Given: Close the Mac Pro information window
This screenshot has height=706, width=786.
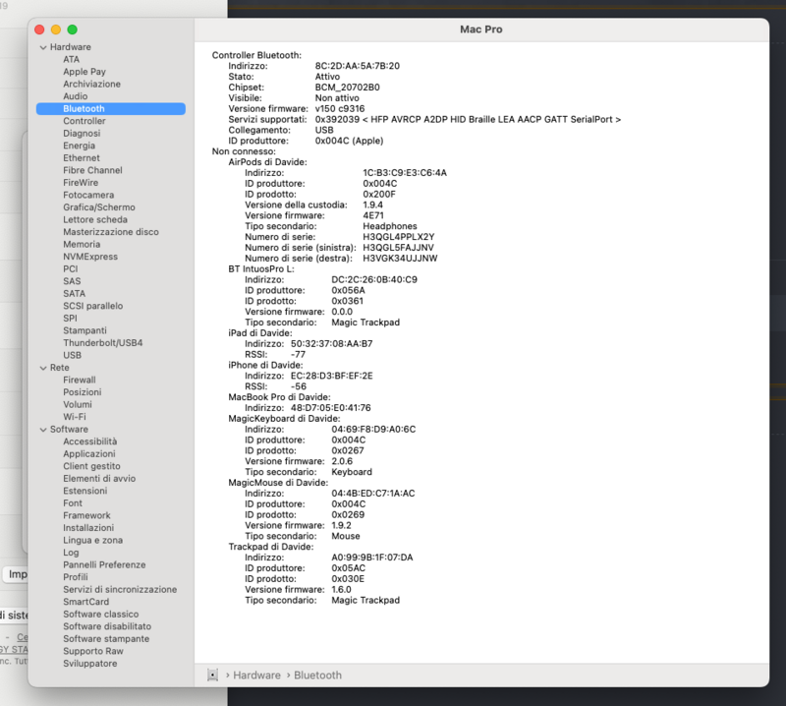Looking at the screenshot, I should [x=39, y=30].
